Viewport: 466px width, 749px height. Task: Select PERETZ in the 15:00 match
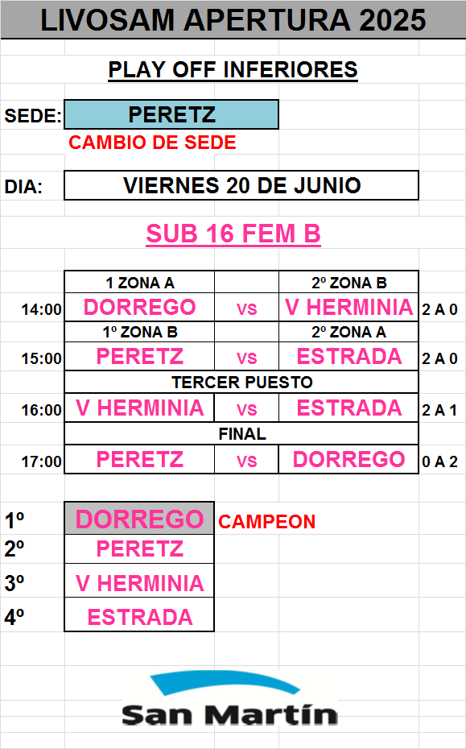[139, 356]
